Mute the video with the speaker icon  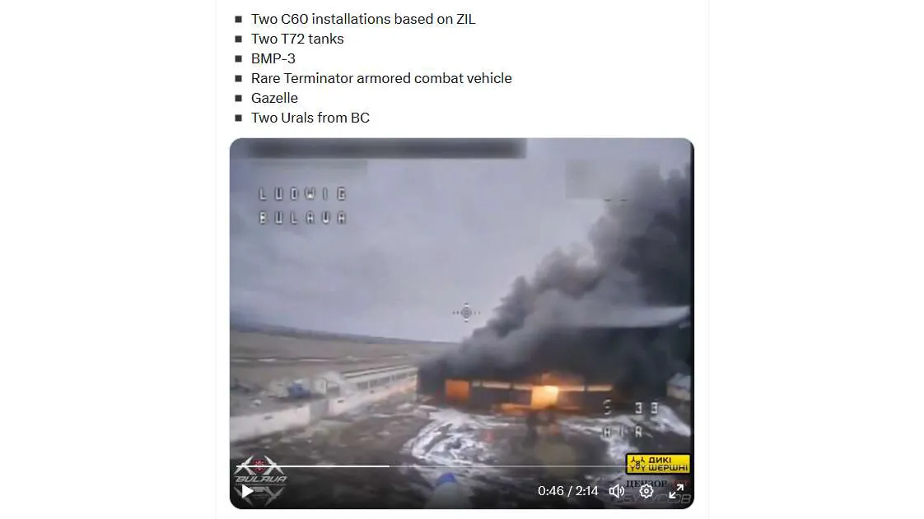616,491
